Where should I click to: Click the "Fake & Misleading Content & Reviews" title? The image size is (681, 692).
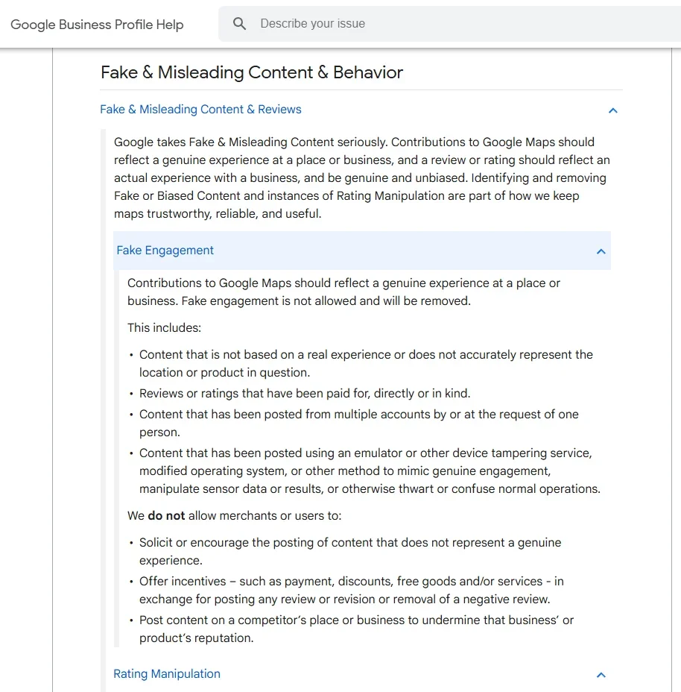[x=200, y=110]
